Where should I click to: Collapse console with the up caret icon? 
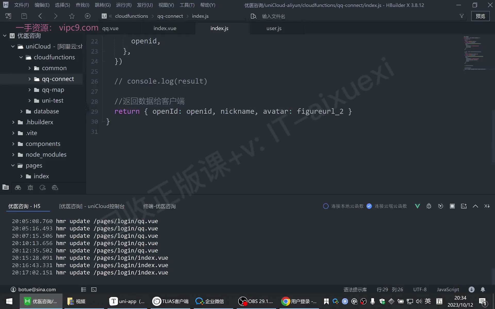click(x=475, y=206)
